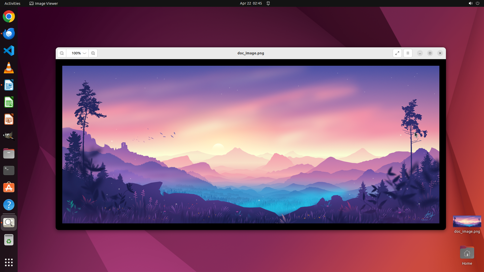The width and height of the screenshot is (484, 272).
Task: Launch VLC media player
Action: [x=9, y=68]
